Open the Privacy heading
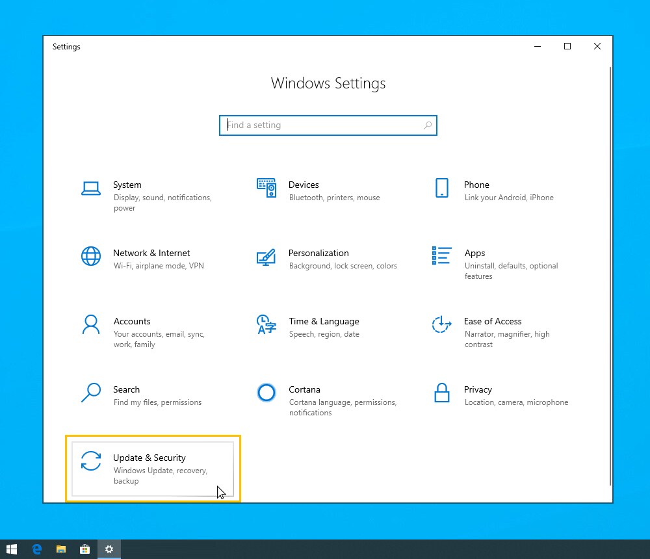The width and height of the screenshot is (650, 559). point(478,389)
